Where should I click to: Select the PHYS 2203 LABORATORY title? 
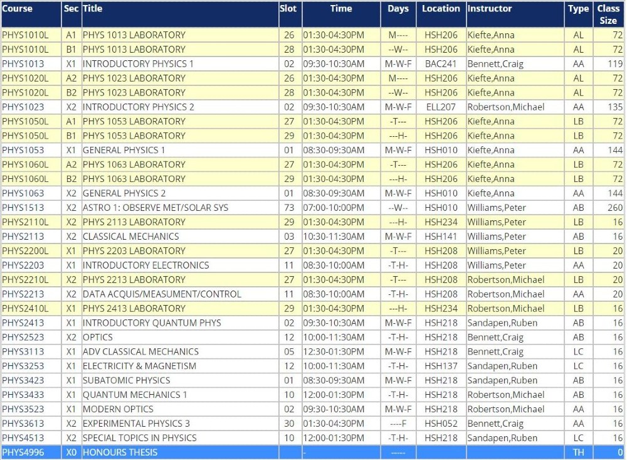tap(134, 251)
